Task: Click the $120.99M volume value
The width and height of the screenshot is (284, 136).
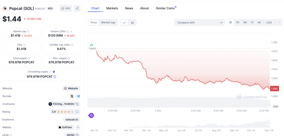Action: [55, 36]
